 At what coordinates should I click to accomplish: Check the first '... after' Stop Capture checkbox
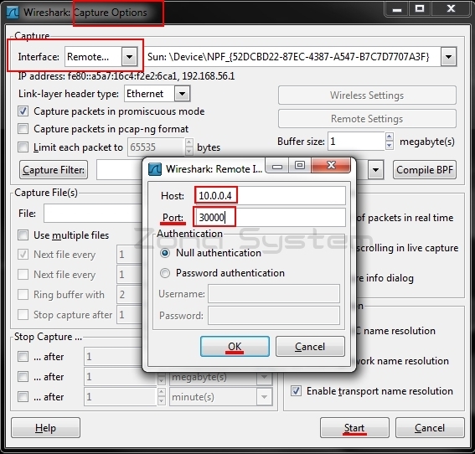tap(23, 357)
